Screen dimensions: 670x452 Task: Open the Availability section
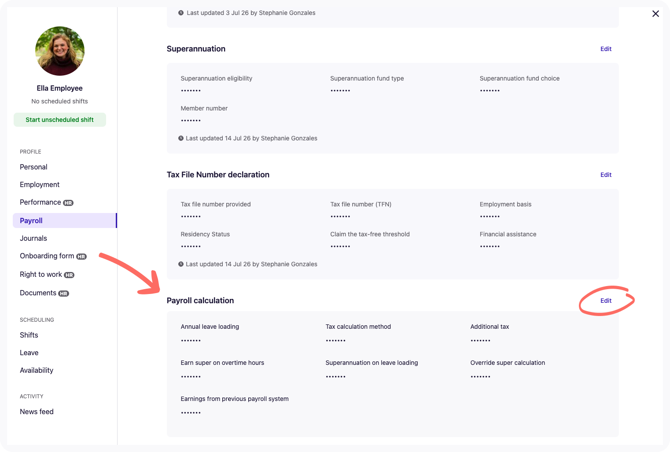37,370
